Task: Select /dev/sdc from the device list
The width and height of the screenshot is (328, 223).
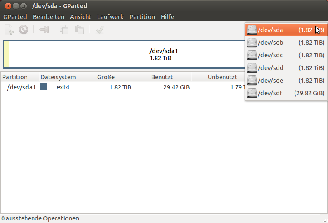Action: (x=286, y=55)
